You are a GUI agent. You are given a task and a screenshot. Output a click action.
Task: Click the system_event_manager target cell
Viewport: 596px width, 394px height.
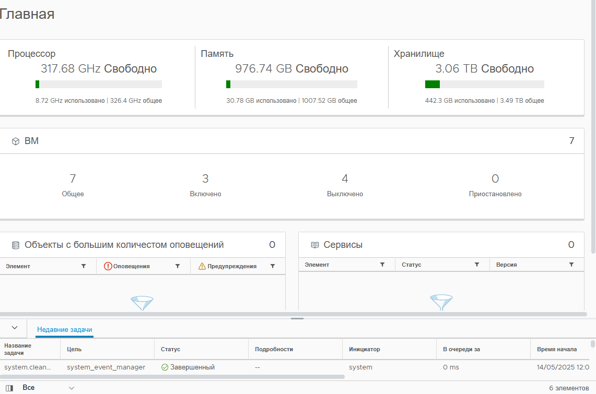[106, 367]
